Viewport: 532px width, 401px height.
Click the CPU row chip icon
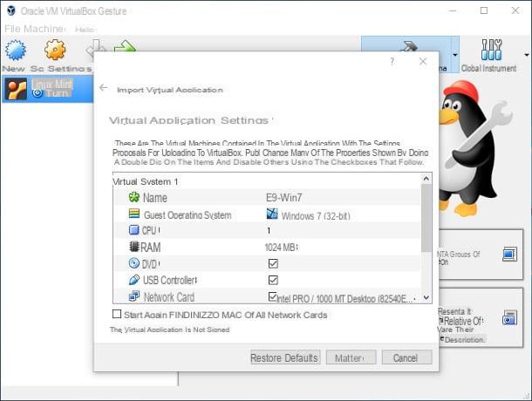click(x=134, y=230)
